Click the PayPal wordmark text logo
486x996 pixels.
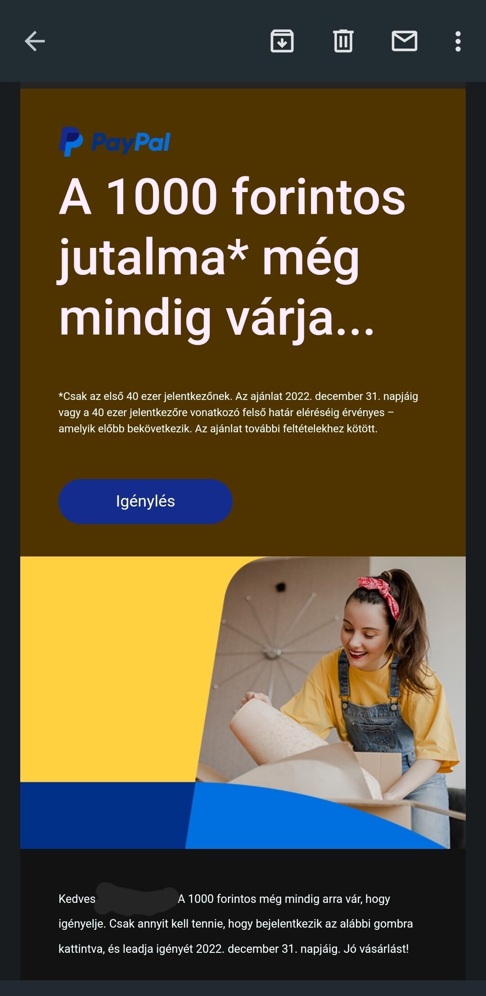tap(130, 143)
